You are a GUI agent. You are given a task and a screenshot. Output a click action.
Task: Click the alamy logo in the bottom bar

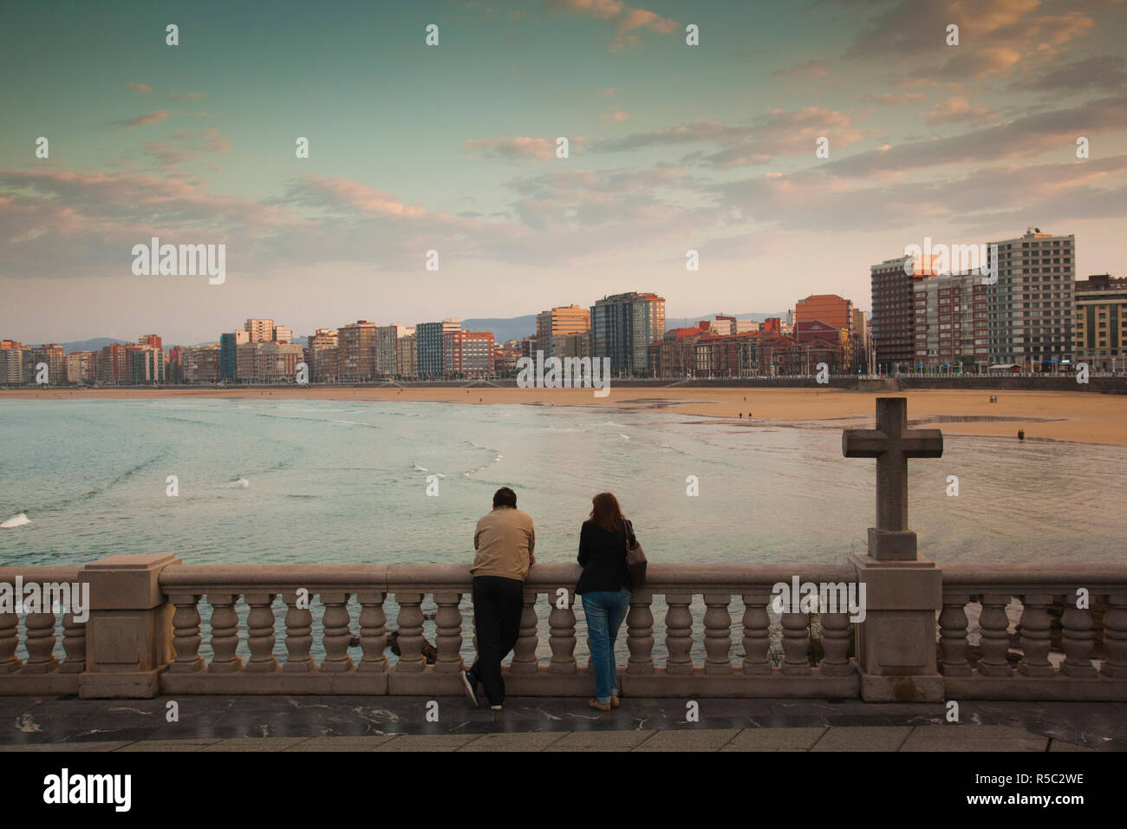click(88, 790)
